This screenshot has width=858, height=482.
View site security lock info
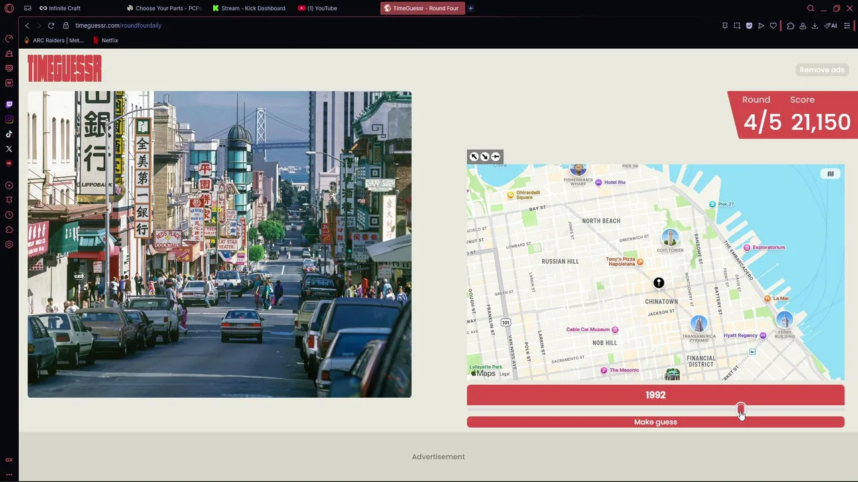tap(66, 25)
